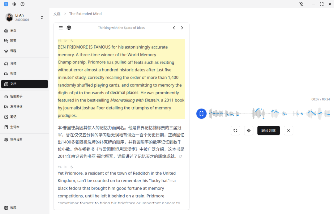Screen dimensions: 334x214
Task: Open the 课程 courses menu item
Action: [x=13, y=51]
